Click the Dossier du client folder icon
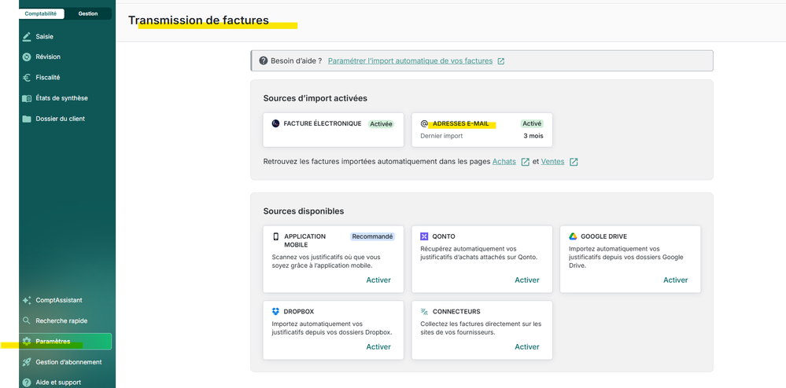Viewport: 786px width, 388px height. click(27, 119)
